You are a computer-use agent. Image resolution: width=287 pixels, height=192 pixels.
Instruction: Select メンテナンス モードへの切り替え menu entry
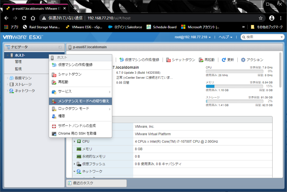(x=80, y=101)
